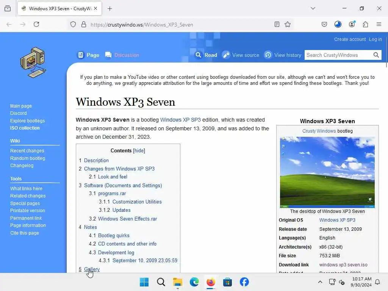Open Printable version link

point(27,211)
